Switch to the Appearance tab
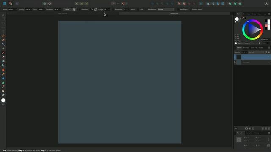 click(x=262, y=14)
